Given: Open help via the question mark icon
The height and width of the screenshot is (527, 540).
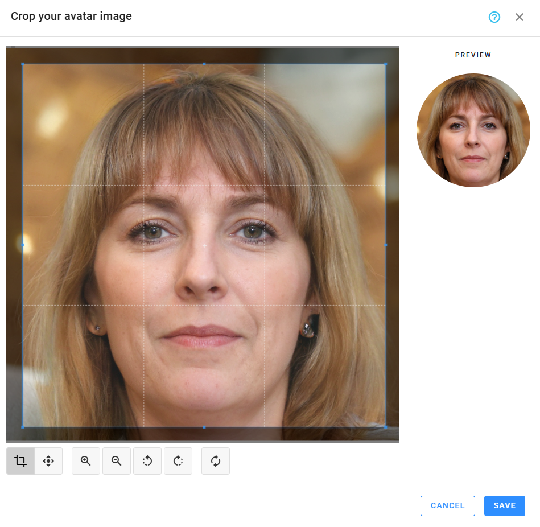Looking at the screenshot, I should [494, 17].
